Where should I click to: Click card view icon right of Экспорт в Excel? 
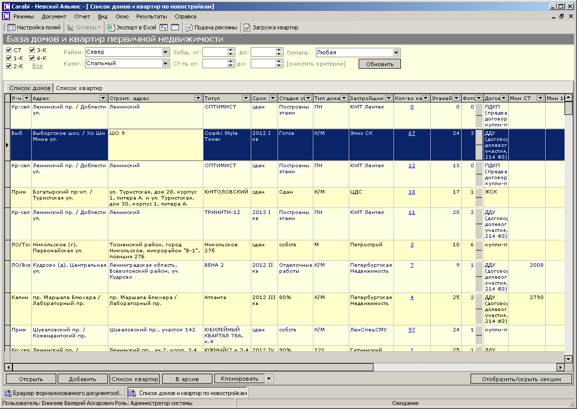click(164, 27)
